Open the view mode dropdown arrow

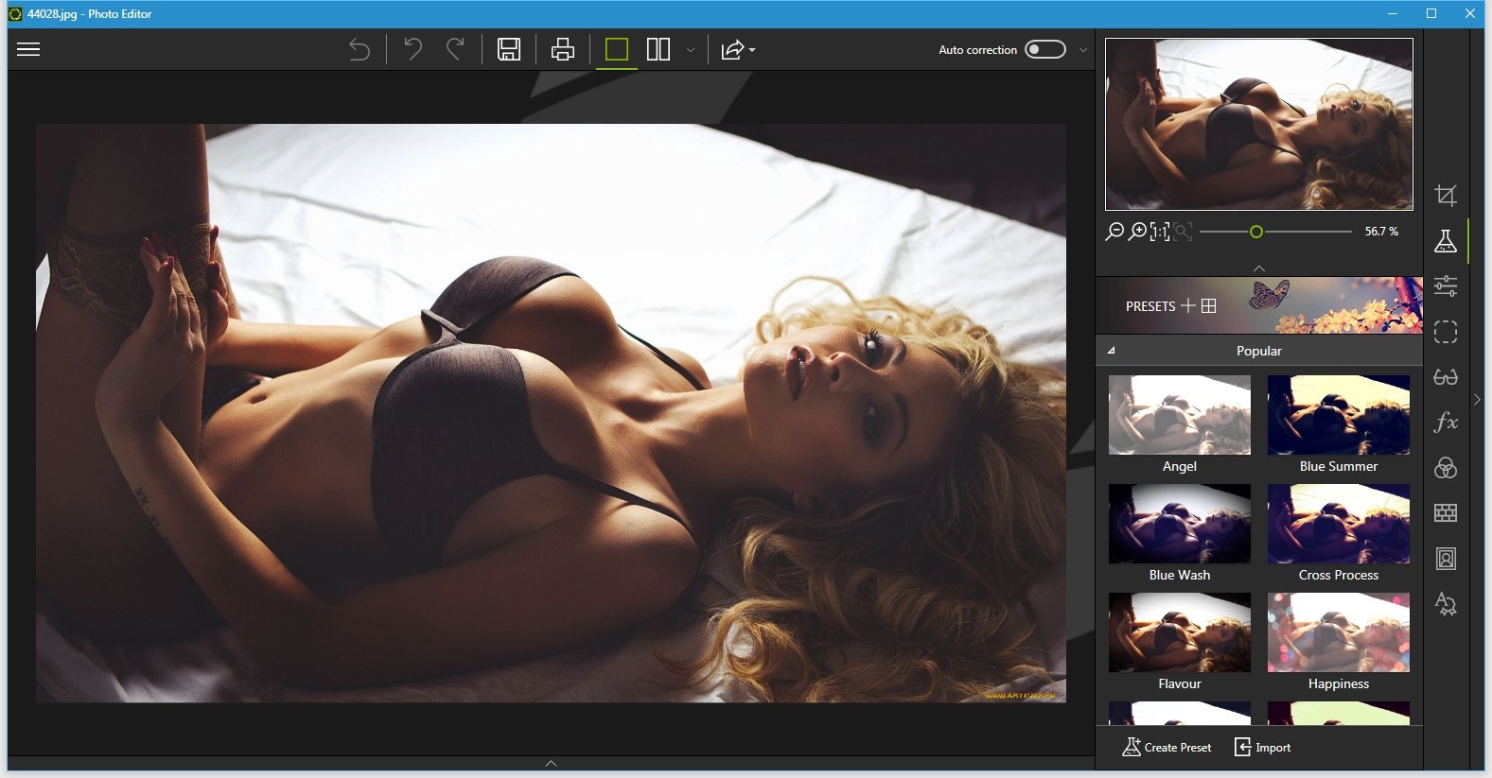click(691, 50)
